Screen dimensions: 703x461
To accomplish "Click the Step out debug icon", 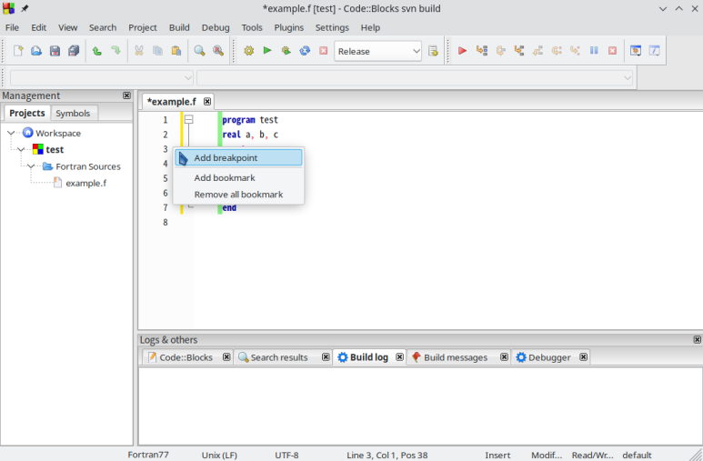I will point(538,51).
